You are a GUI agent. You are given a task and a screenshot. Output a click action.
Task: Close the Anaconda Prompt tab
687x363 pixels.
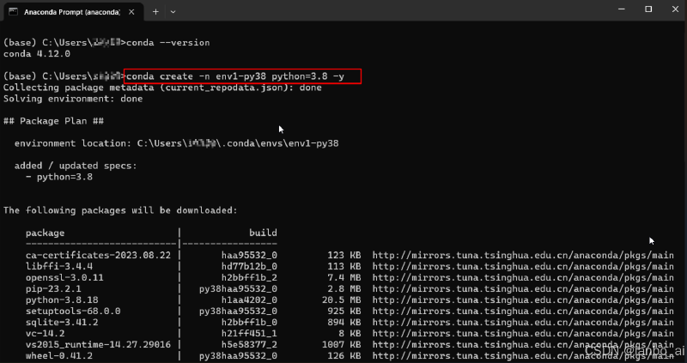[x=131, y=12]
